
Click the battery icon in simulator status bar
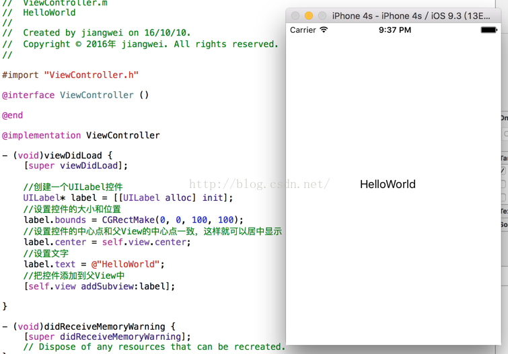(x=489, y=30)
